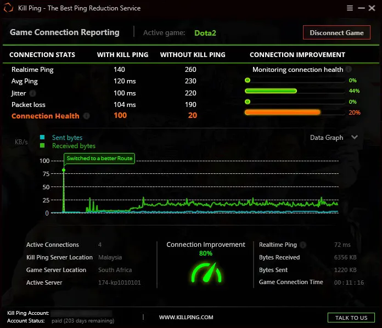Click the Realtime Ping value 140
Image resolution: width=382 pixels, height=328 pixels.
coord(119,70)
